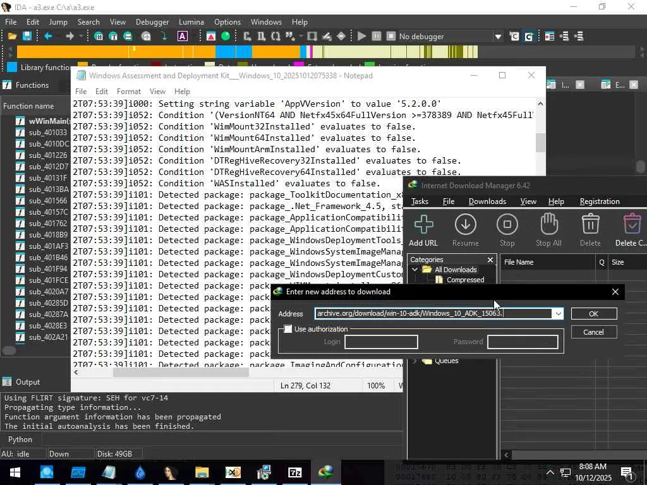The image size is (647, 485).
Task: Terminate process with the IDA stop icon
Action: [x=390, y=36]
